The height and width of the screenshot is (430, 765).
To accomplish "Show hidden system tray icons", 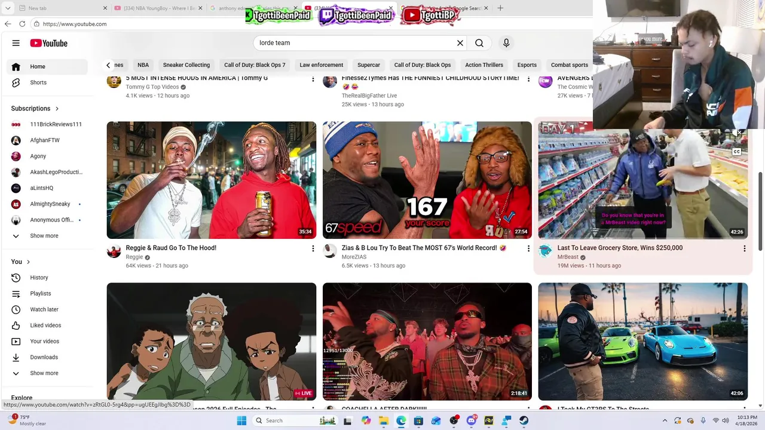I will (x=665, y=420).
